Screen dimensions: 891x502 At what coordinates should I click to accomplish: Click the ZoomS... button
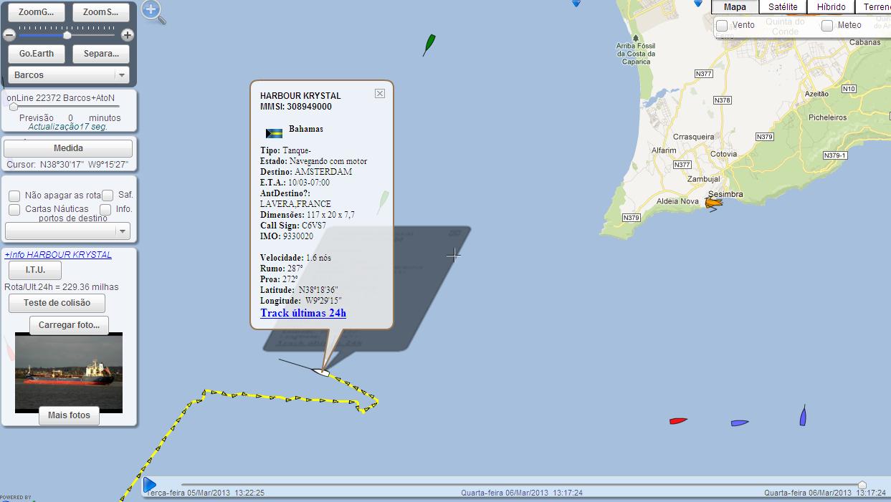(101, 12)
